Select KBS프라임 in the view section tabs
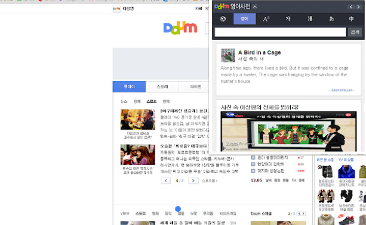Viewport: 366px width, 225px height. tap(228, 213)
